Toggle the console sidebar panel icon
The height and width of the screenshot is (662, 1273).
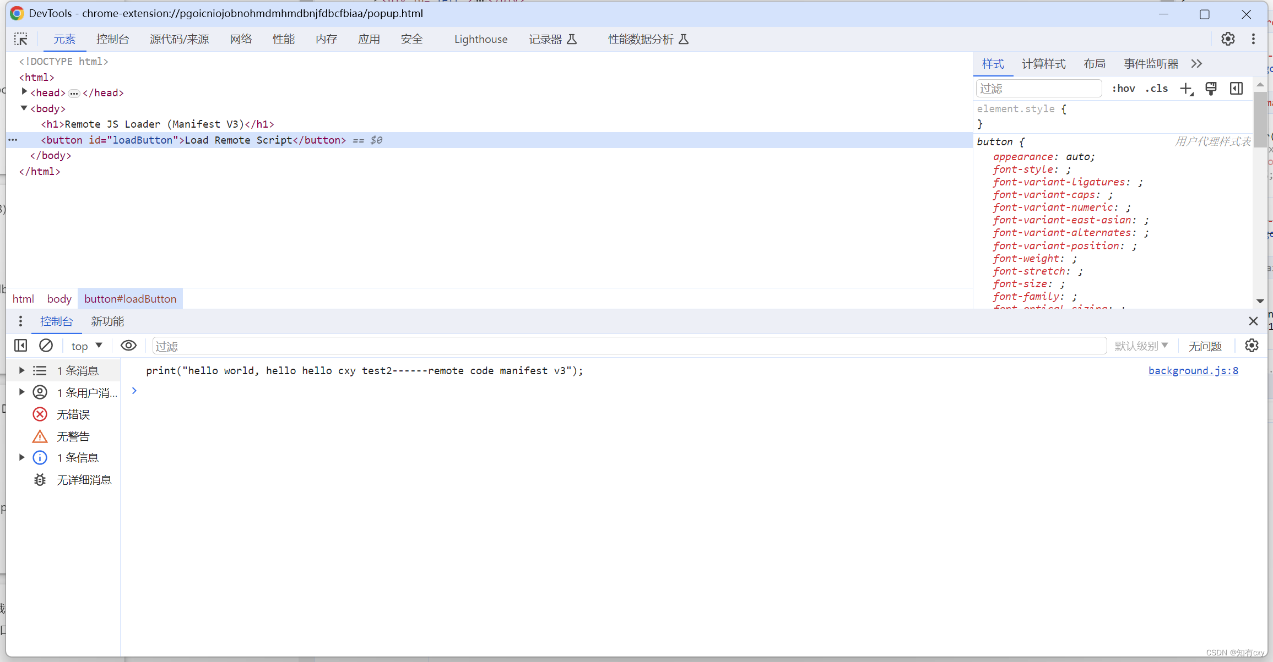[x=21, y=346]
